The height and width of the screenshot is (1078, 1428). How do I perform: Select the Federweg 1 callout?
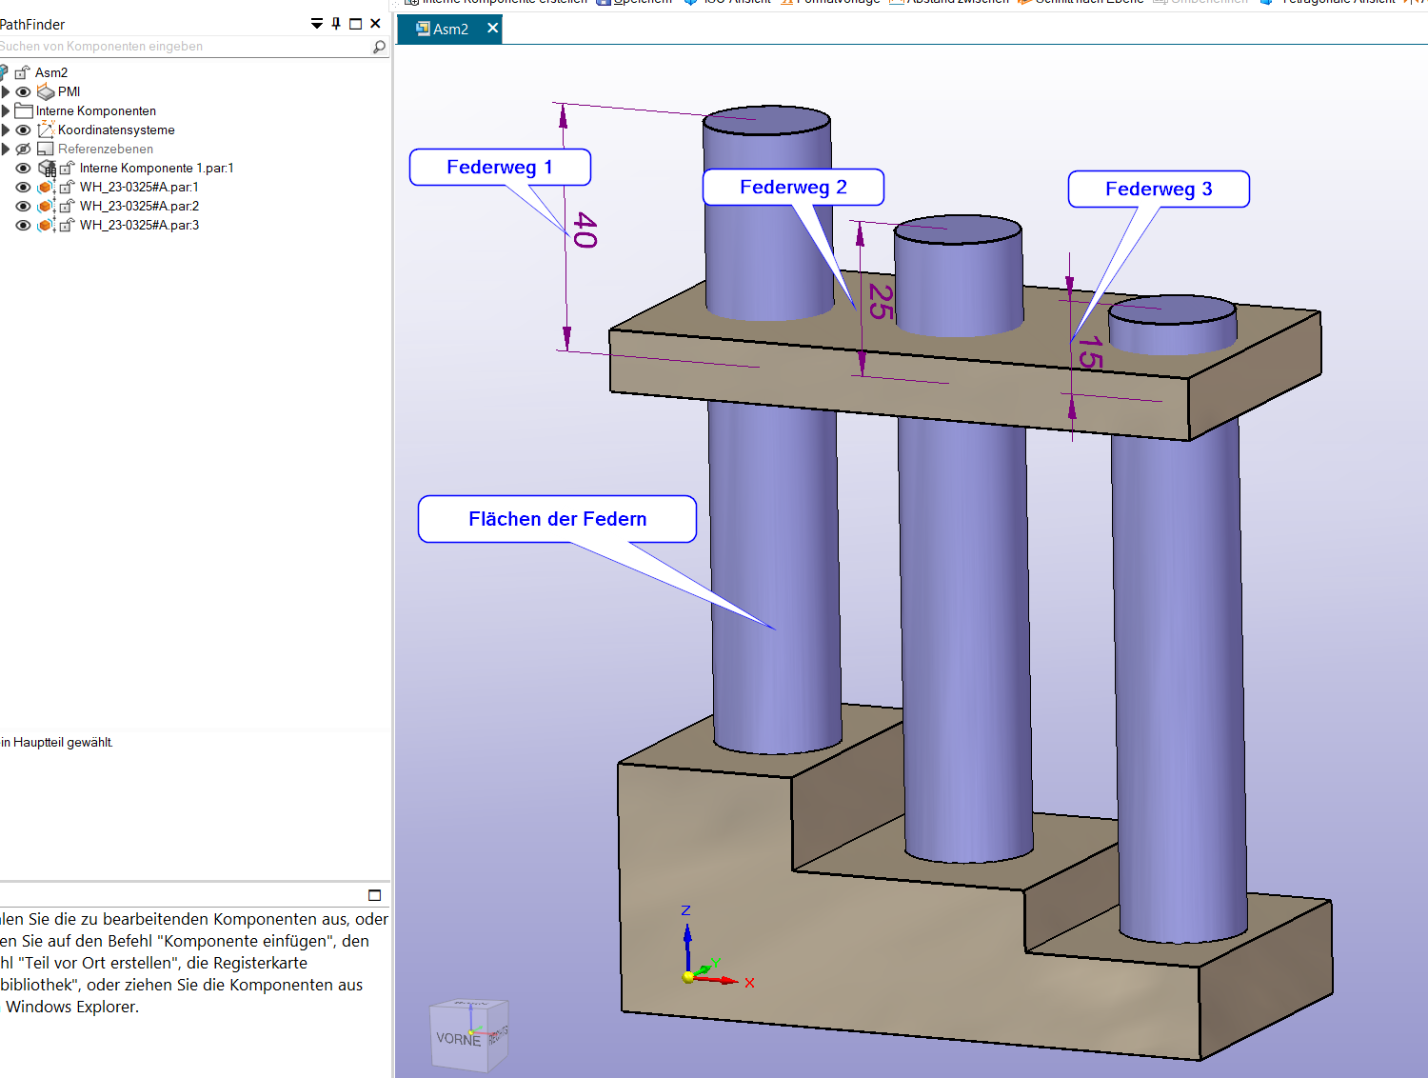click(500, 167)
